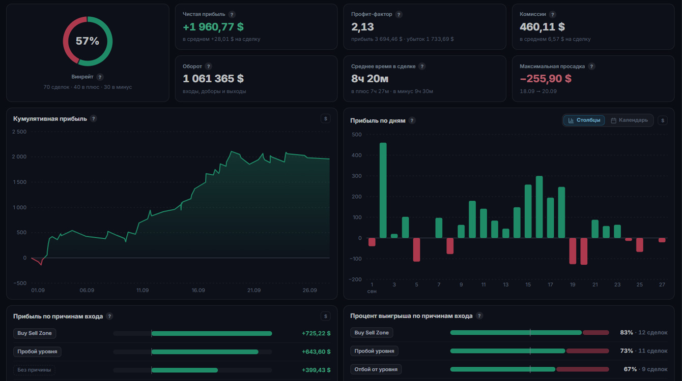Click the −255,90 $ drawdown value
This screenshot has height=381, width=682.
[x=546, y=79]
